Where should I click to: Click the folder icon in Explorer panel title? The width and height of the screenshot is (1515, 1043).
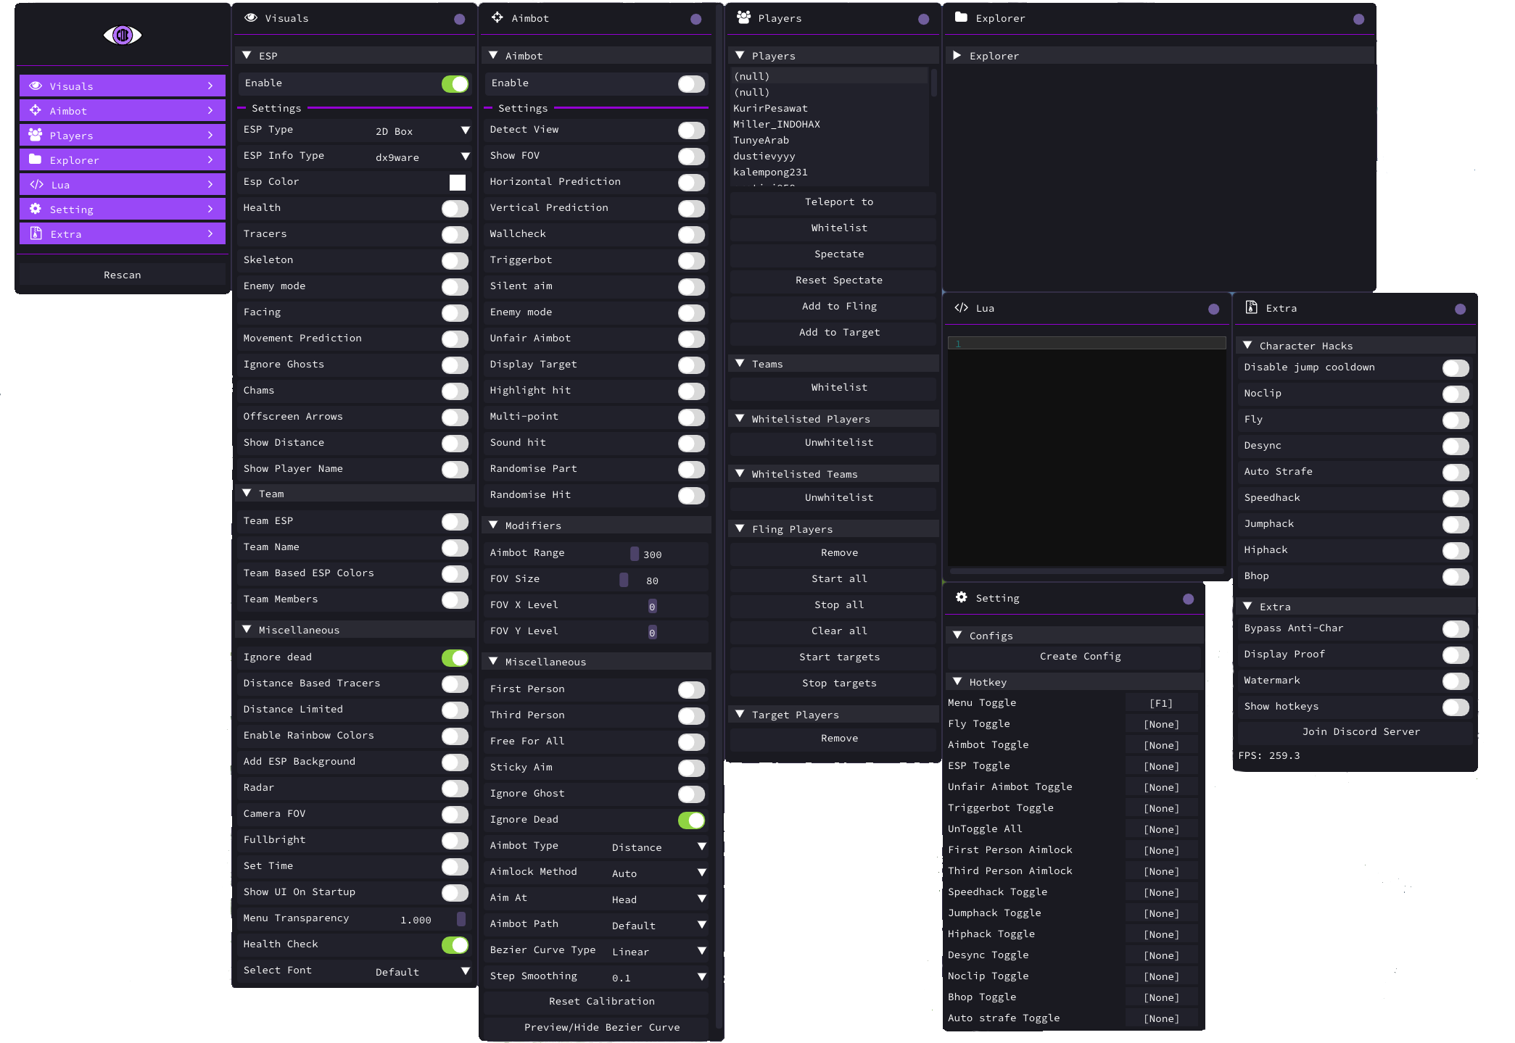coord(961,17)
